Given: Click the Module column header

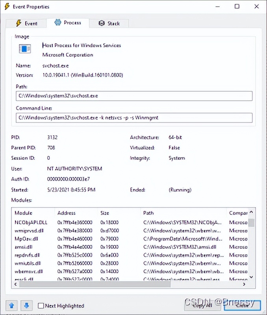Looking at the screenshot, I should coord(33,213).
